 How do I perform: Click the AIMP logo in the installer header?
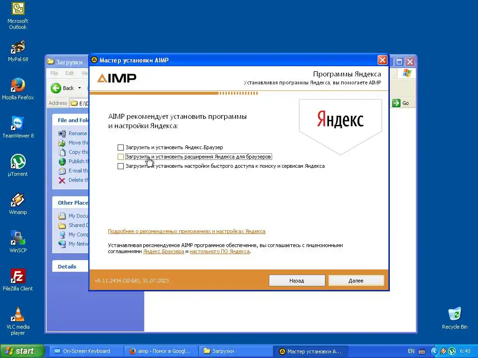click(x=117, y=78)
